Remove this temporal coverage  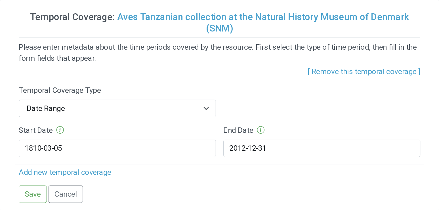tap(364, 72)
